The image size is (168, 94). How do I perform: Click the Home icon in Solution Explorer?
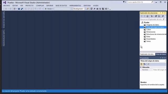pos(148,16)
